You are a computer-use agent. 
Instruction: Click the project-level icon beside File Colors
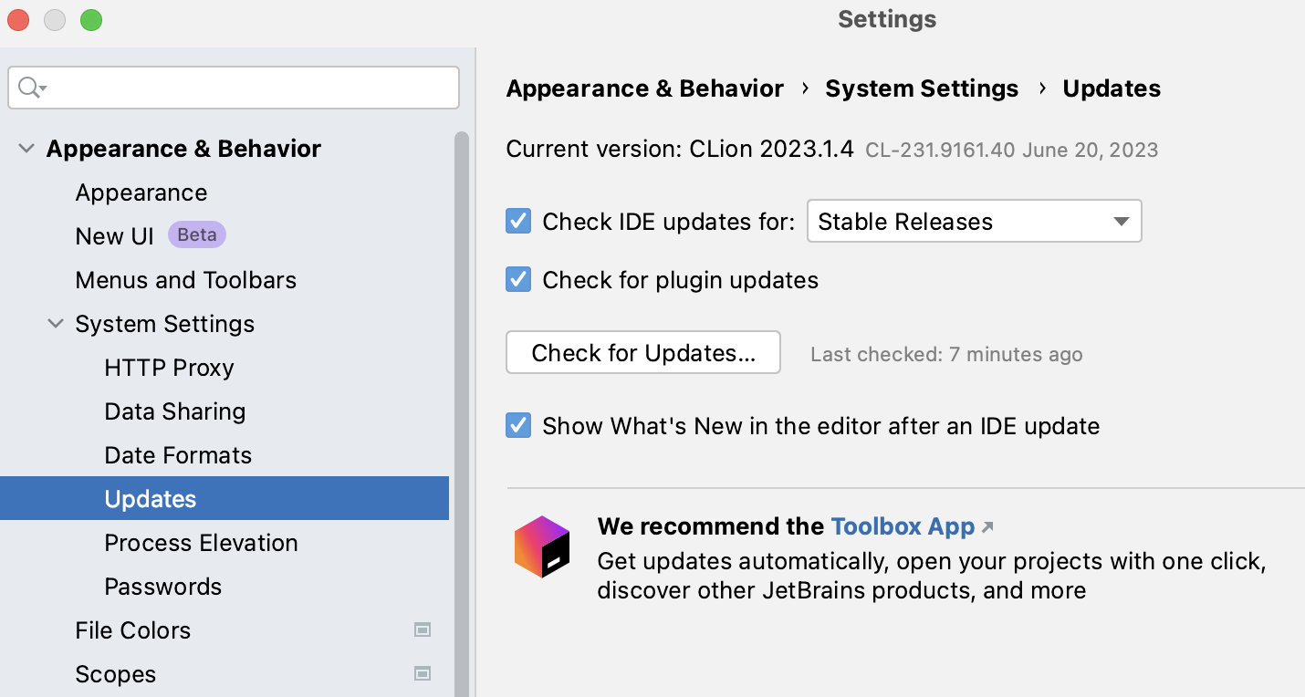tap(423, 629)
